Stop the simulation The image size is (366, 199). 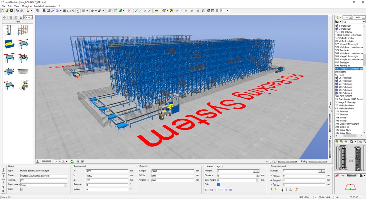(186, 11)
